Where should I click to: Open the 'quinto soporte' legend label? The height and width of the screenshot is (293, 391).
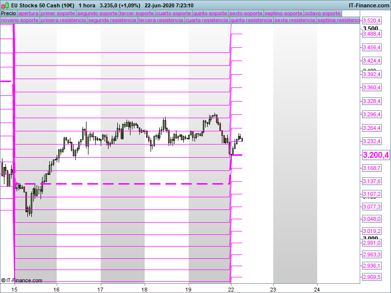point(210,13)
